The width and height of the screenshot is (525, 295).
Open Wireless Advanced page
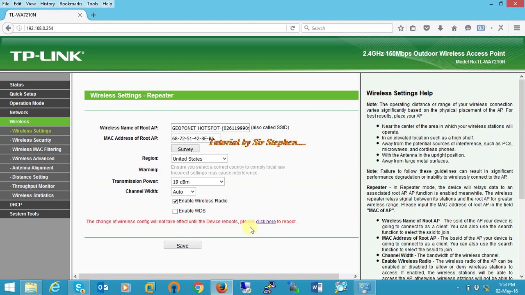pyautogui.click(x=35, y=159)
